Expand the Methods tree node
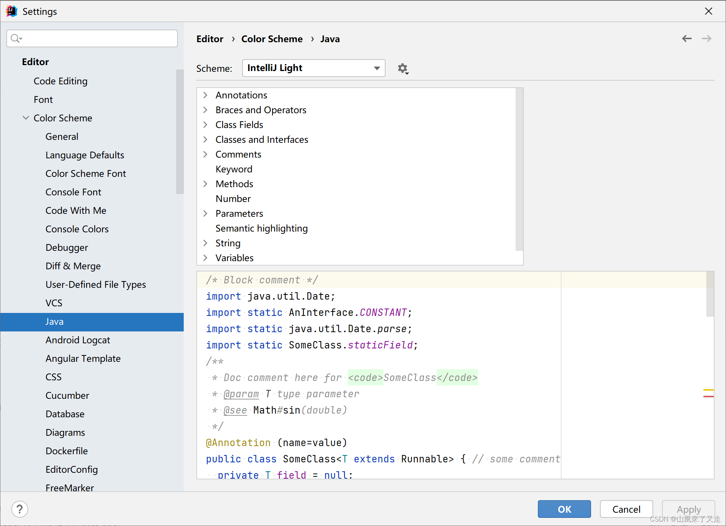 click(x=206, y=184)
